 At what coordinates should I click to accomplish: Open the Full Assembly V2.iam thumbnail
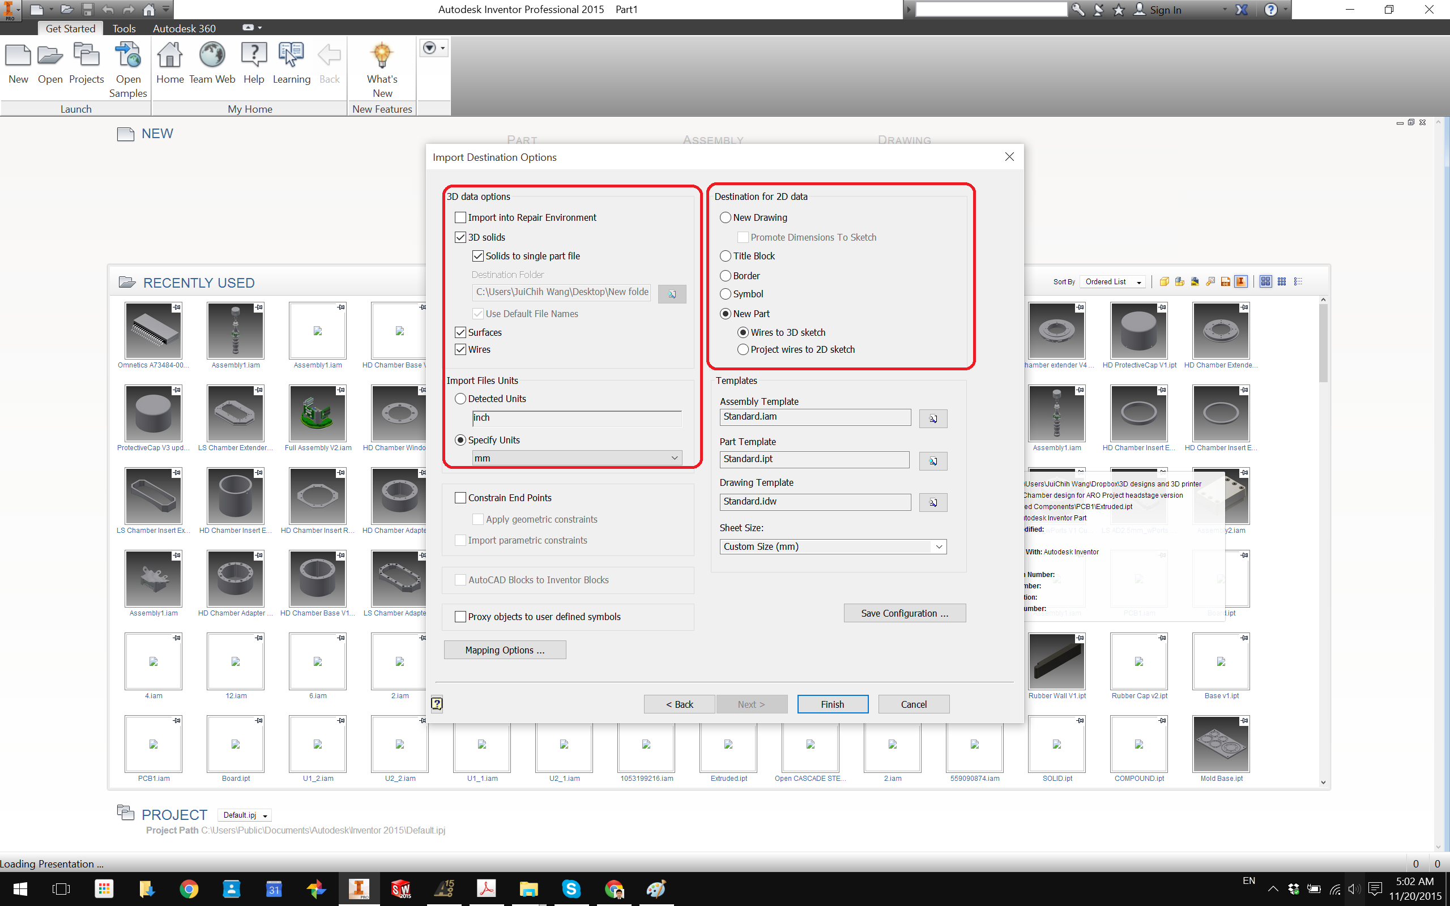317,413
